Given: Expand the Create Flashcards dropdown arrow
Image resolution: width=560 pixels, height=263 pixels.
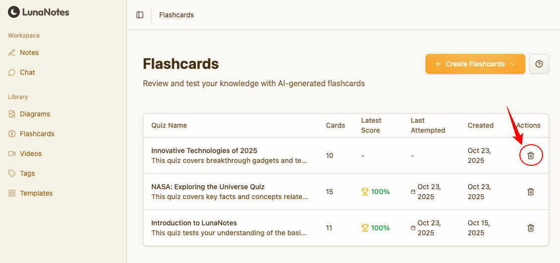Looking at the screenshot, I should pyautogui.click(x=513, y=64).
